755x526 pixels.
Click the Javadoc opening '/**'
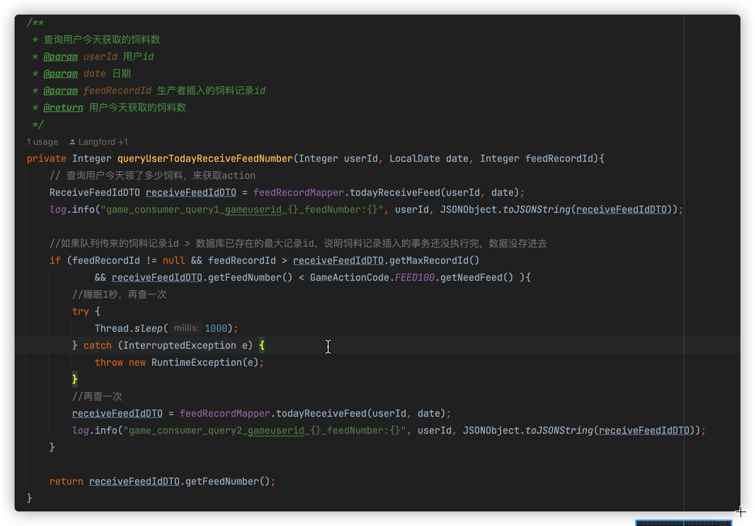(x=35, y=23)
